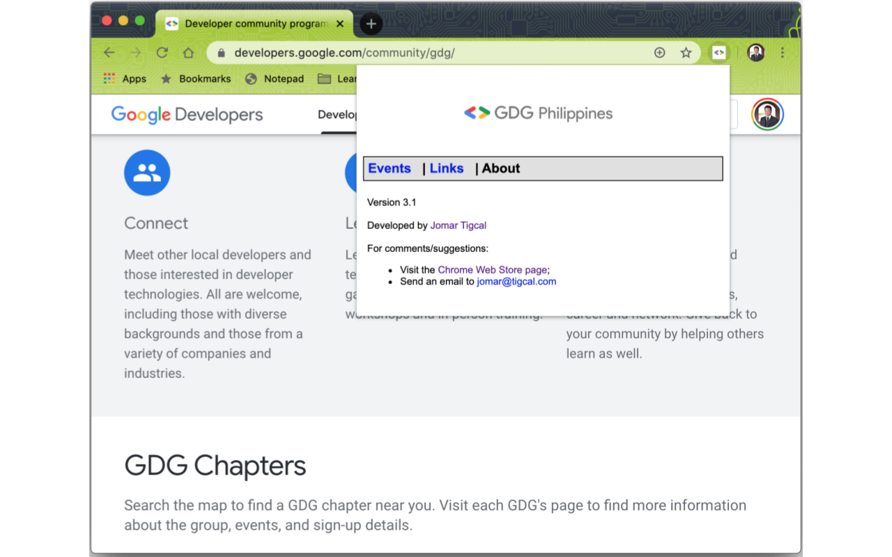
Task: Open the Jomar Tigcal link
Action: (459, 226)
